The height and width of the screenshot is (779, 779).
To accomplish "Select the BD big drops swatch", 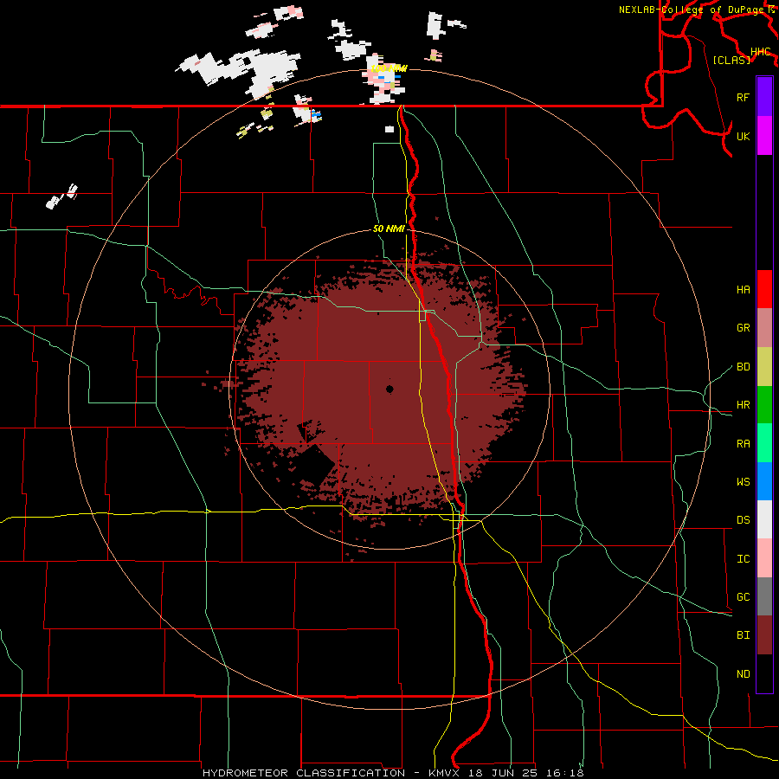I will 764,367.
